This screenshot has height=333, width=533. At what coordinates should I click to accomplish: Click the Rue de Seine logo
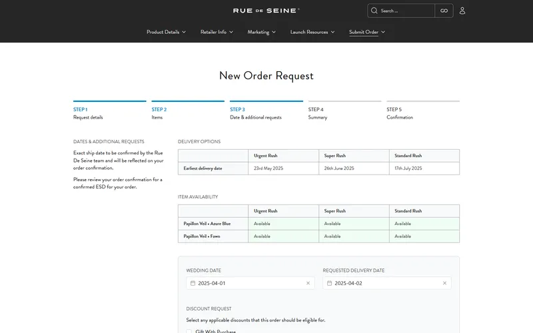266,11
